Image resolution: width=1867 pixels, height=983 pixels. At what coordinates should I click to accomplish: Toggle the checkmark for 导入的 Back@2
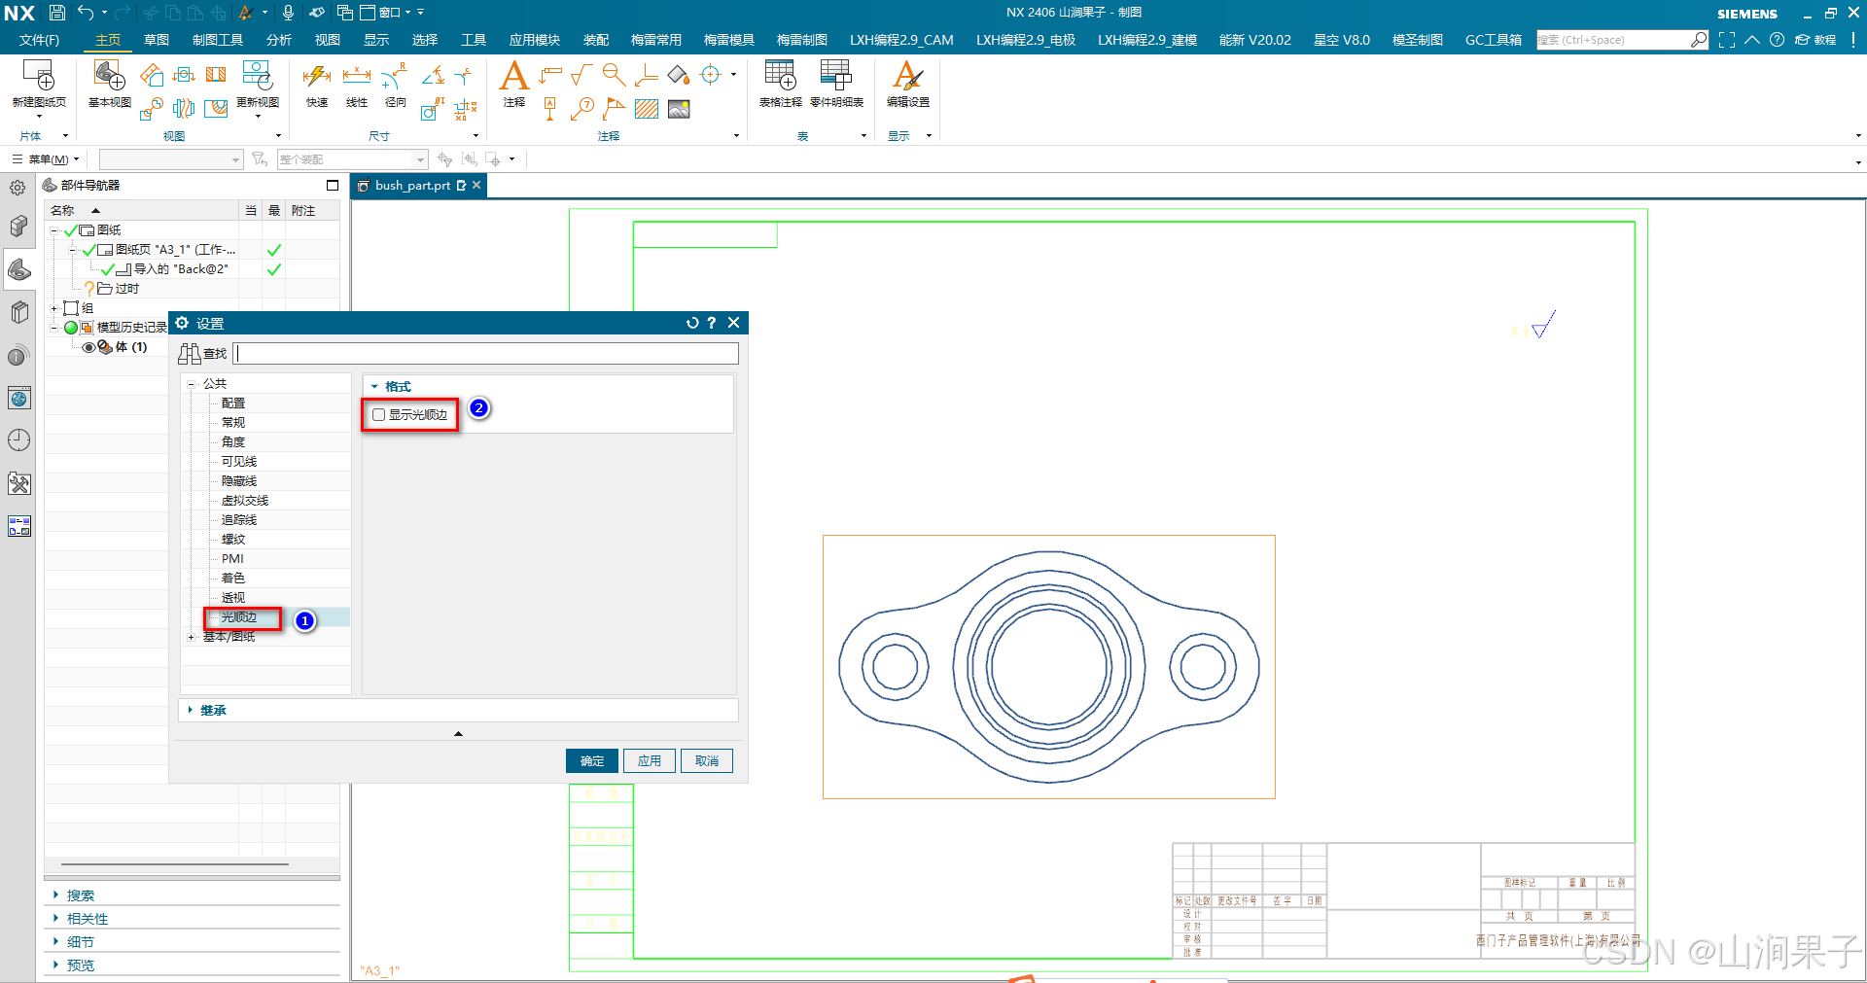point(108,269)
